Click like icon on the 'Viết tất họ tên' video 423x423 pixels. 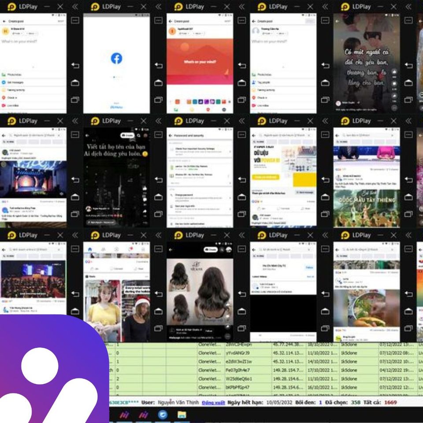pyautogui.click(x=145, y=188)
